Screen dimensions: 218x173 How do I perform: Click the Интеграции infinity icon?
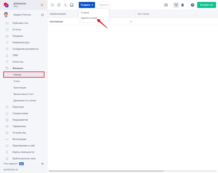click(x=7, y=139)
